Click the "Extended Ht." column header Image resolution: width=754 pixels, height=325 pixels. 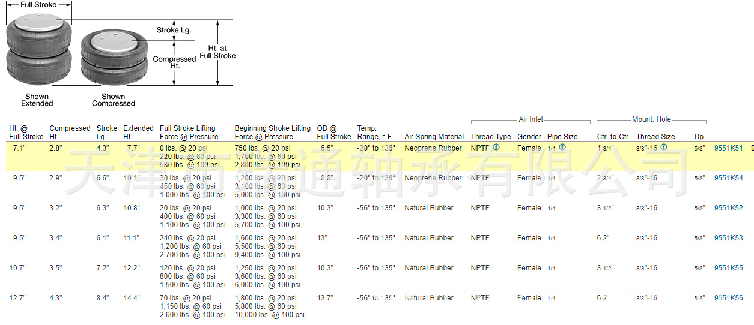138,133
